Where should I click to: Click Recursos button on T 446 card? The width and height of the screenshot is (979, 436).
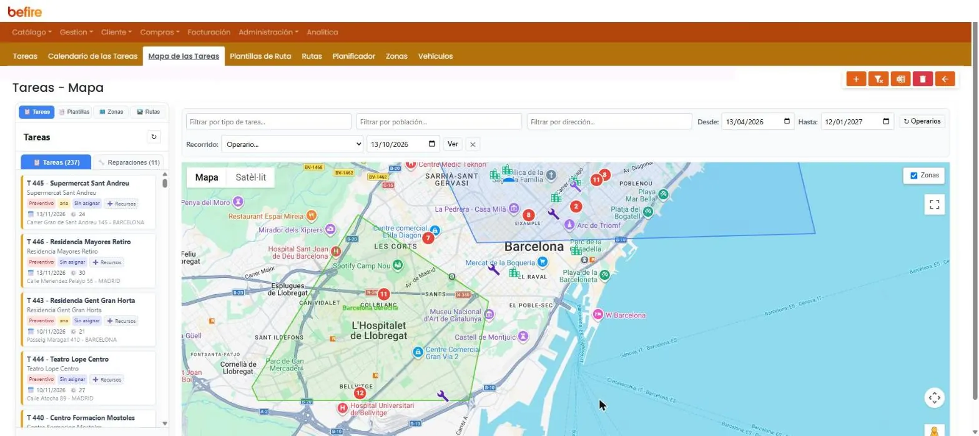click(106, 262)
